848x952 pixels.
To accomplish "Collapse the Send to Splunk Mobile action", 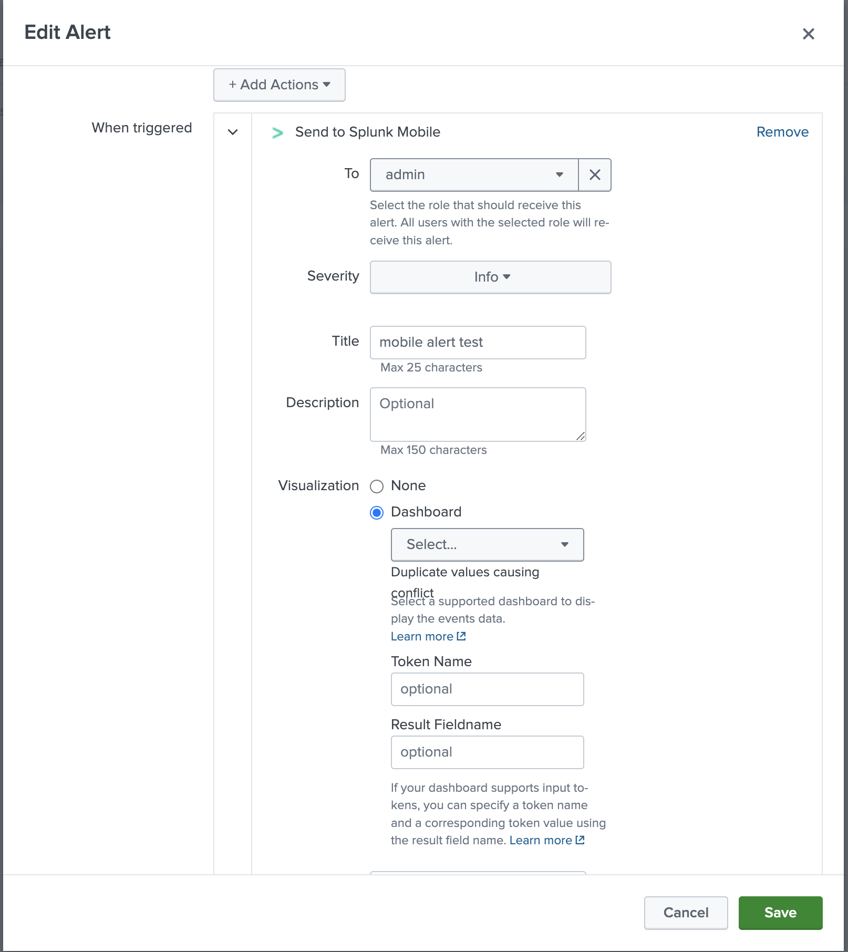I will [x=232, y=132].
